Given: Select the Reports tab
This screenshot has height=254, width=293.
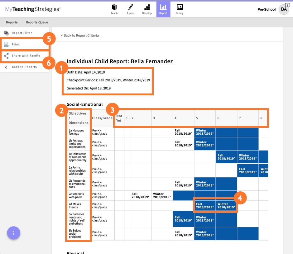Looking at the screenshot, I should [x=12, y=22].
